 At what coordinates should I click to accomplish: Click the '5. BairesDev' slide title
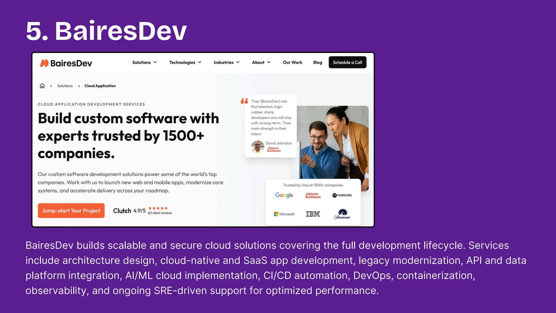pyautogui.click(x=106, y=31)
